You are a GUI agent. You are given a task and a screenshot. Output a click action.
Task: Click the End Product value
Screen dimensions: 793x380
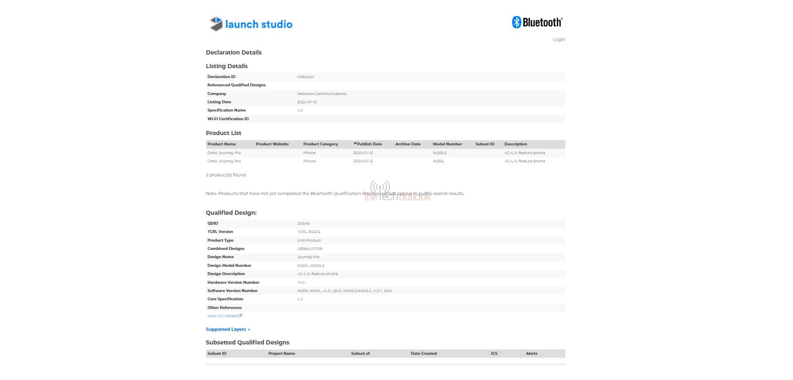click(x=309, y=240)
